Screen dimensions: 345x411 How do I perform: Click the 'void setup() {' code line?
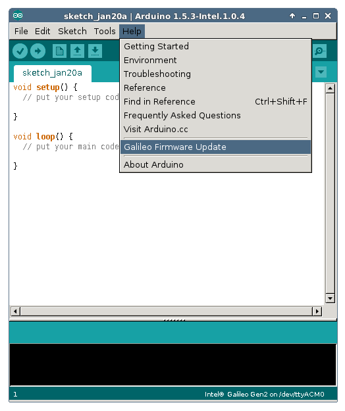[x=45, y=87]
